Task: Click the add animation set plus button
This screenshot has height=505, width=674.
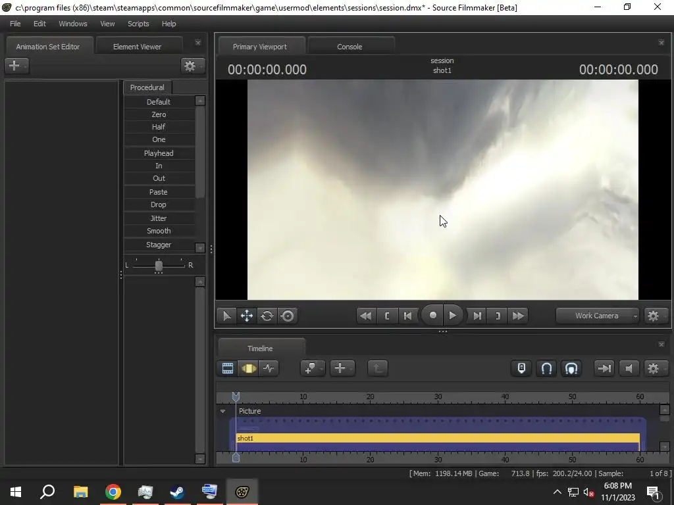Action: (16, 66)
